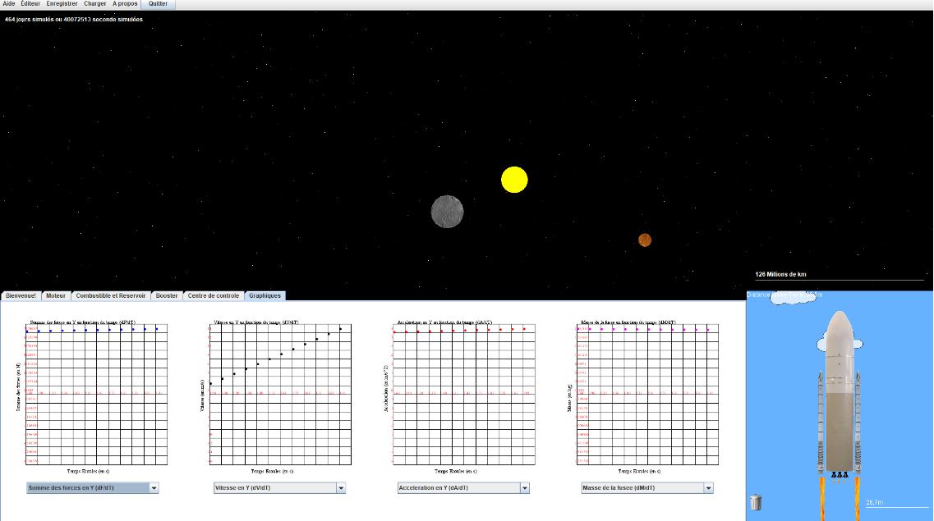Go to the Centre de controle tab
934x521 pixels.
pos(214,295)
